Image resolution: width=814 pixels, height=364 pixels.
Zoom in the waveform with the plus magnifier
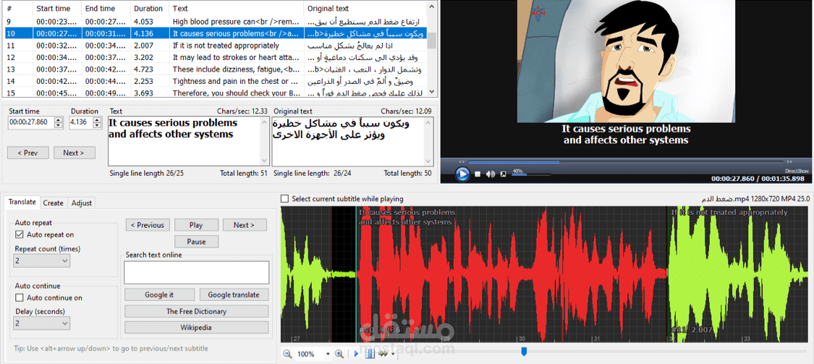[x=339, y=354]
